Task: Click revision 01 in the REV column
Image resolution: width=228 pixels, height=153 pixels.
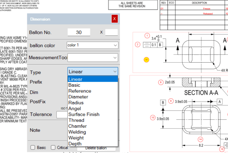Action: click(162, 9)
